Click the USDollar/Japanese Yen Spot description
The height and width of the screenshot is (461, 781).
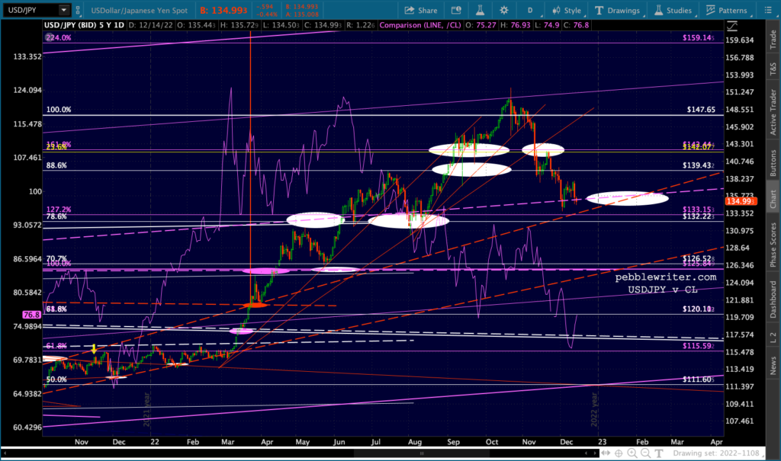tap(140, 10)
